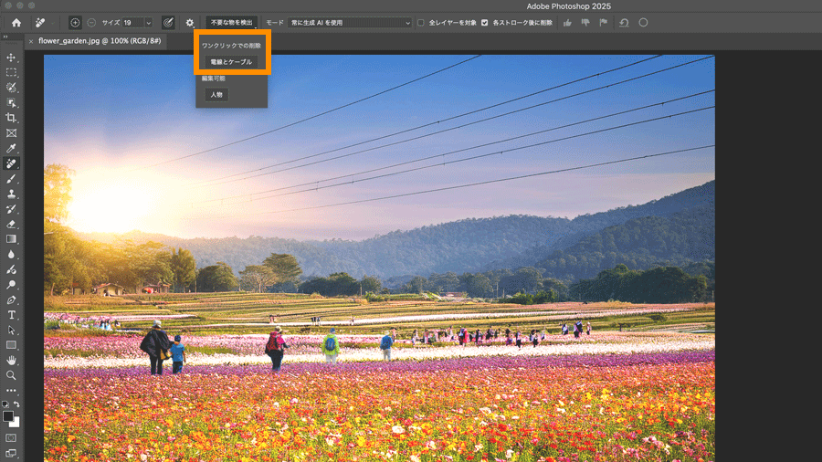Image resolution: width=822 pixels, height=462 pixels.
Task: Select the Crop tool
Action: tap(11, 118)
